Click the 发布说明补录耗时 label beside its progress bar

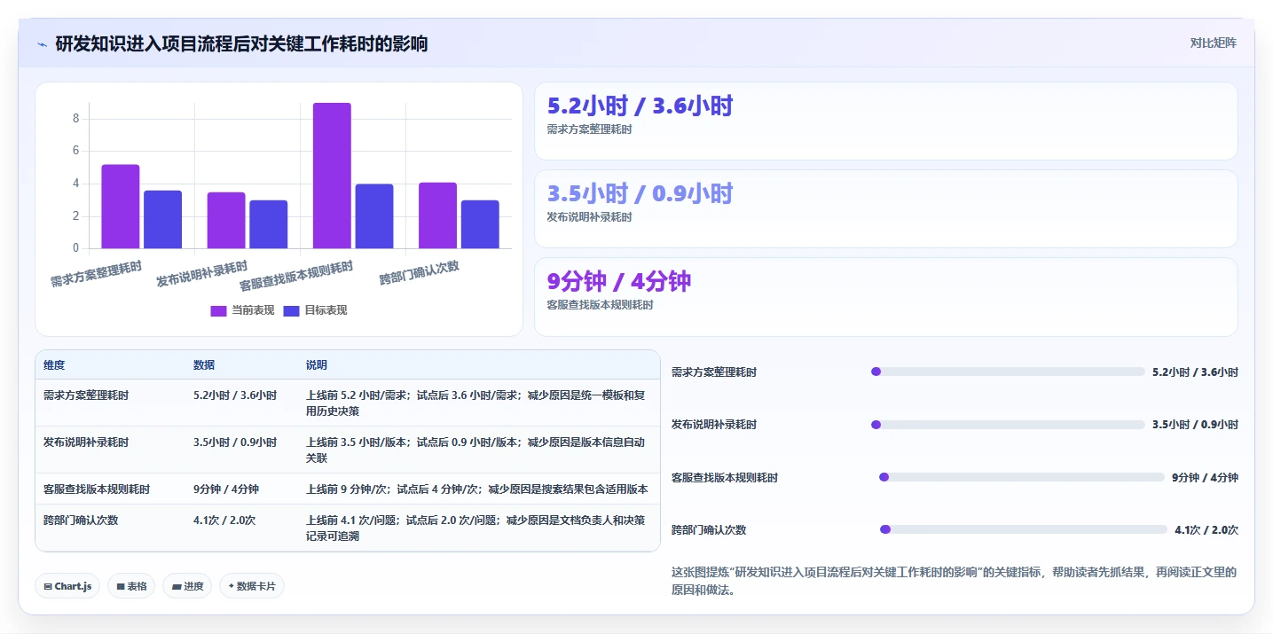pos(714,425)
